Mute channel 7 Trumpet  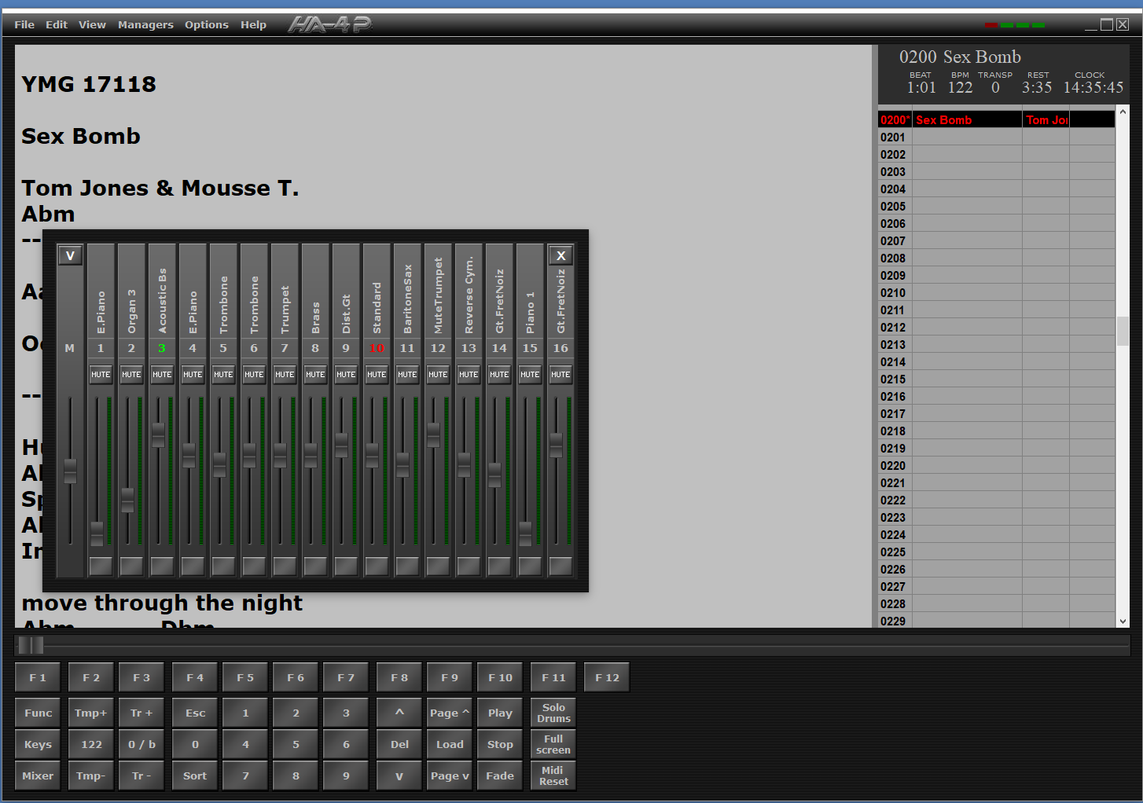pyautogui.click(x=285, y=374)
